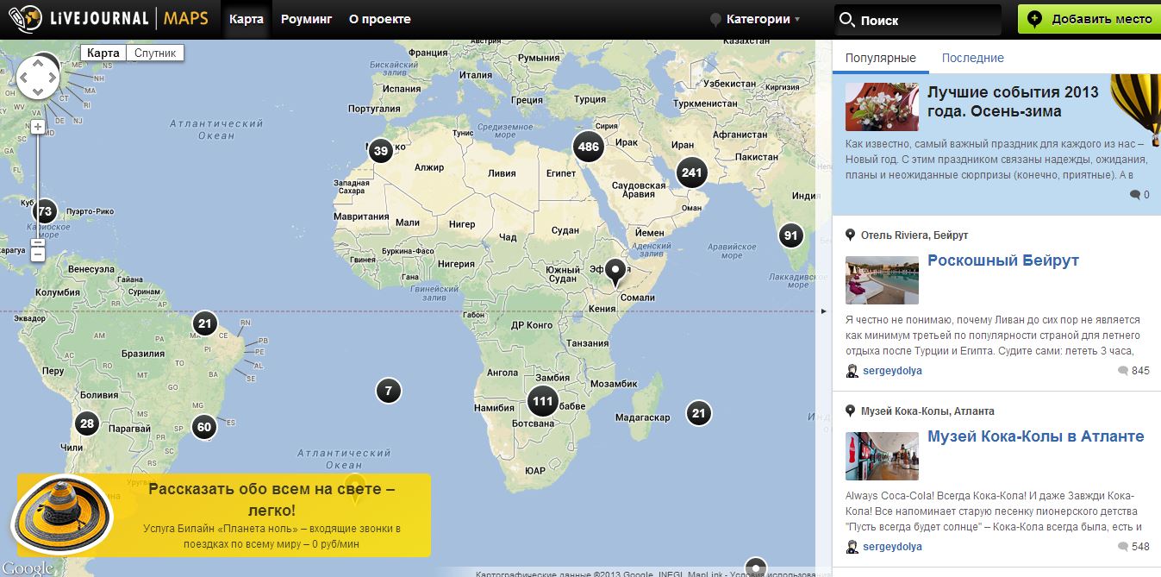
Task: Open the О проекте menu item
Action: [380, 19]
